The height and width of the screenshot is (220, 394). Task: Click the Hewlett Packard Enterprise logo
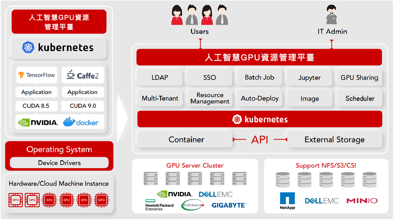pyautogui.click(x=159, y=205)
